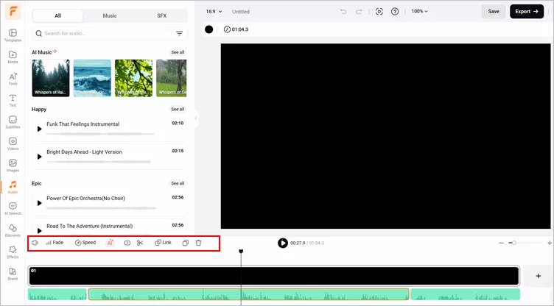
Task: Open the audio search filter icon
Action: click(180, 34)
